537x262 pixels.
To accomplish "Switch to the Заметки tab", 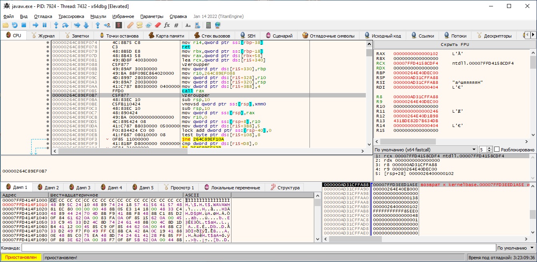I will coord(76,36).
